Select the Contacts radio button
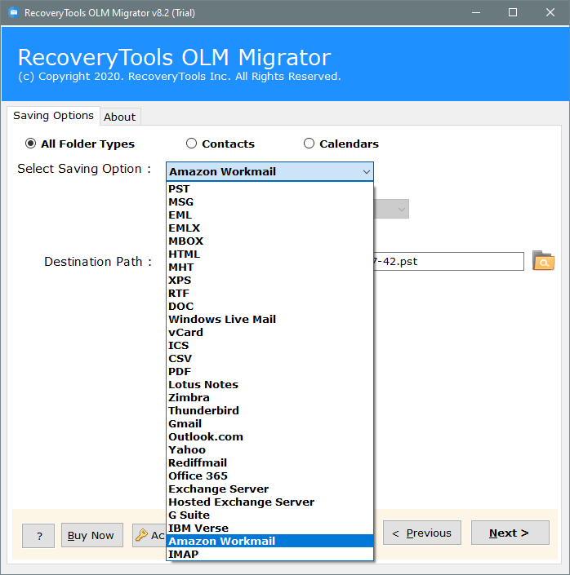The height and width of the screenshot is (575, 570). (x=191, y=144)
